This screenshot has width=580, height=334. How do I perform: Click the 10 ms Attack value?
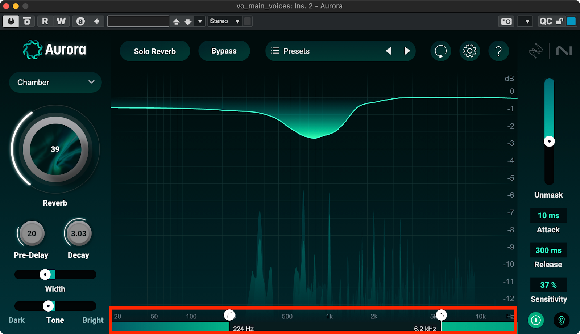(548, 216)
